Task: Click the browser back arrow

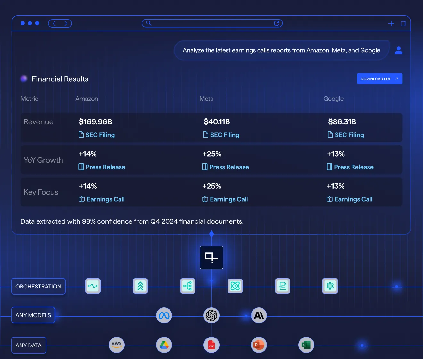Action: (x=54, y=23)
